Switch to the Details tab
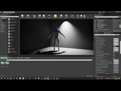This screenshot has width=121, height=91. (97, 33)
